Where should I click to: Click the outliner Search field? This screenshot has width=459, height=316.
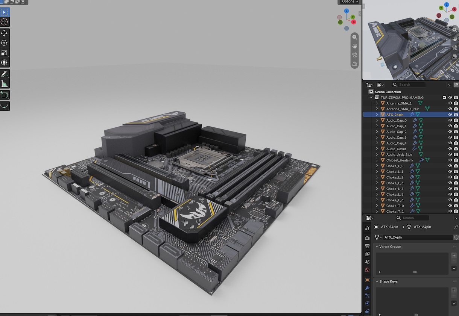coord(408,85)
